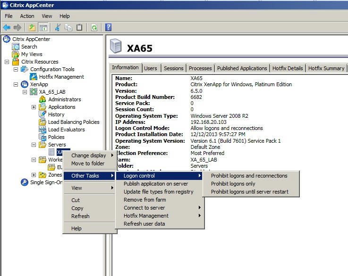Click the Applications folder icon

tap(42, 107)
